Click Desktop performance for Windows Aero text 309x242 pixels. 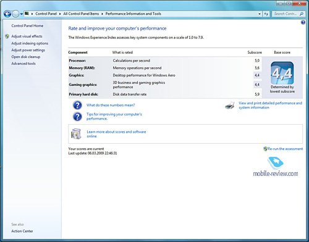tap(144, 75)
